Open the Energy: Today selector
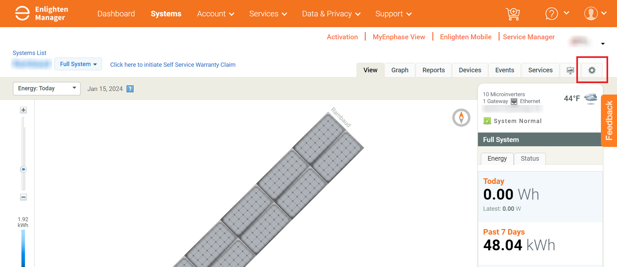This screenshot has height=267, width=617. coord(47,88)
